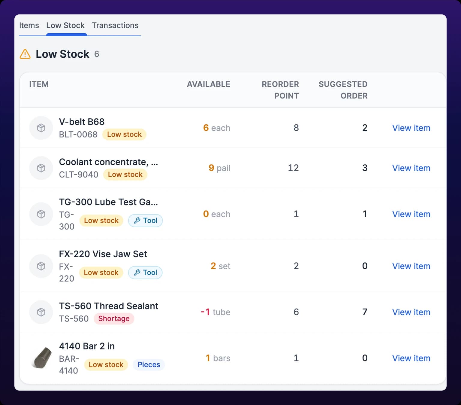The image size is (461, 405).
Task: Select the Coolant concentrate item name
Action: pos(108,162)
